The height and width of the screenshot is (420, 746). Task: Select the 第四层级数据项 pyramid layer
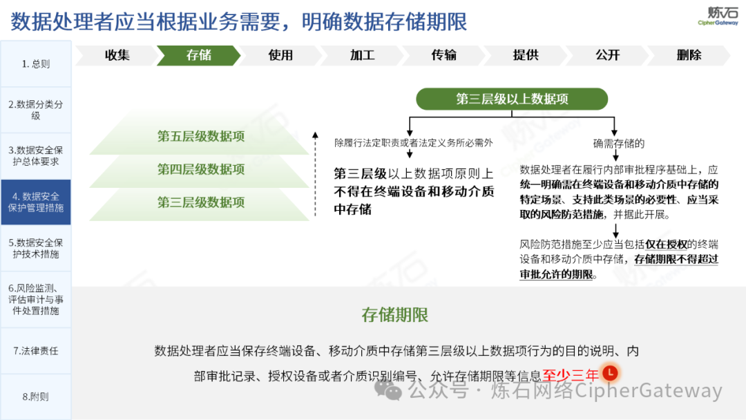(201, 169)
